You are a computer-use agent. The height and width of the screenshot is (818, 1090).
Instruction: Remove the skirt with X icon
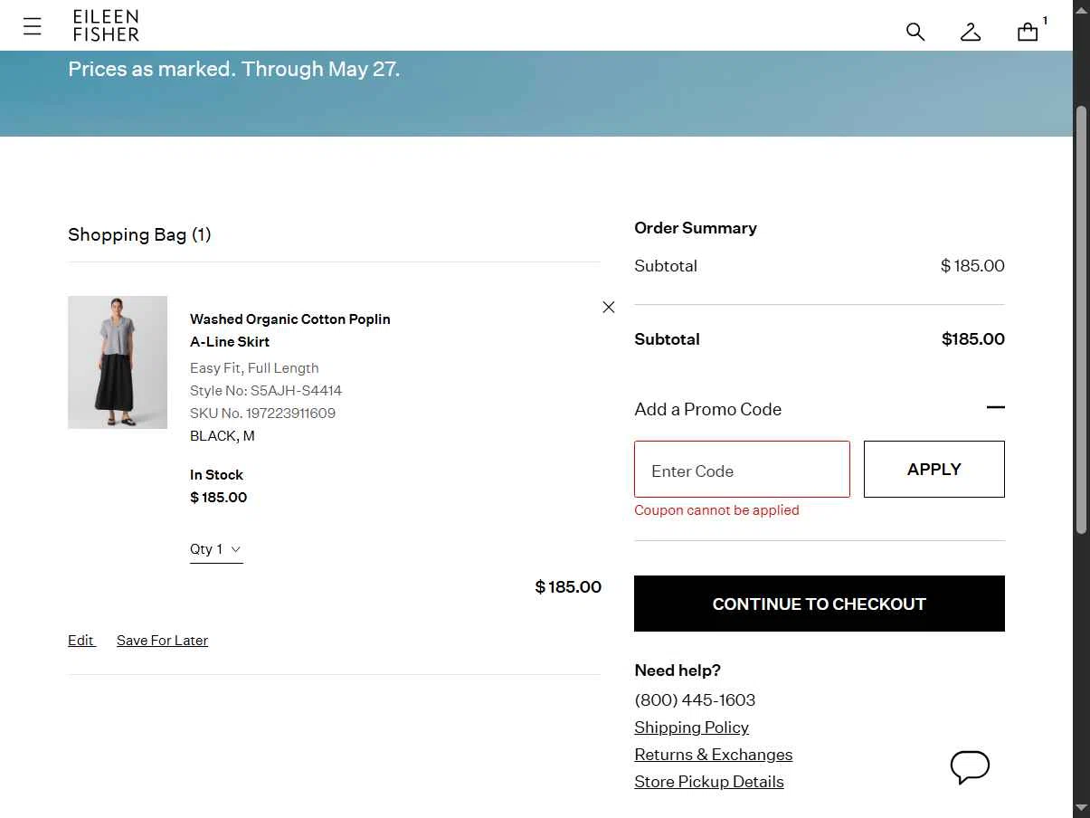pyautogui.click(x=609, y=308)
